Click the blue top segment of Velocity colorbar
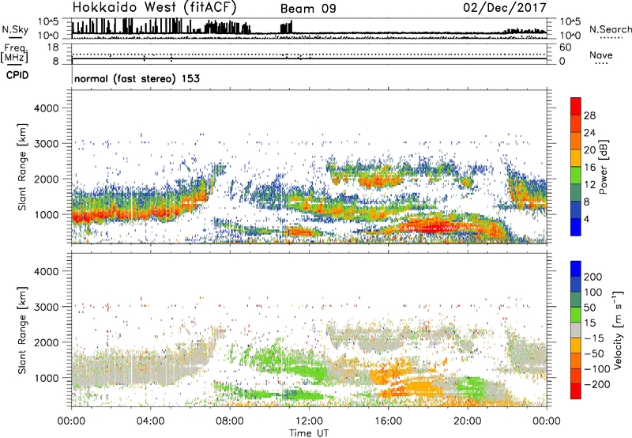The width and height of the screenshot is (632, 438). click(576, 269)
